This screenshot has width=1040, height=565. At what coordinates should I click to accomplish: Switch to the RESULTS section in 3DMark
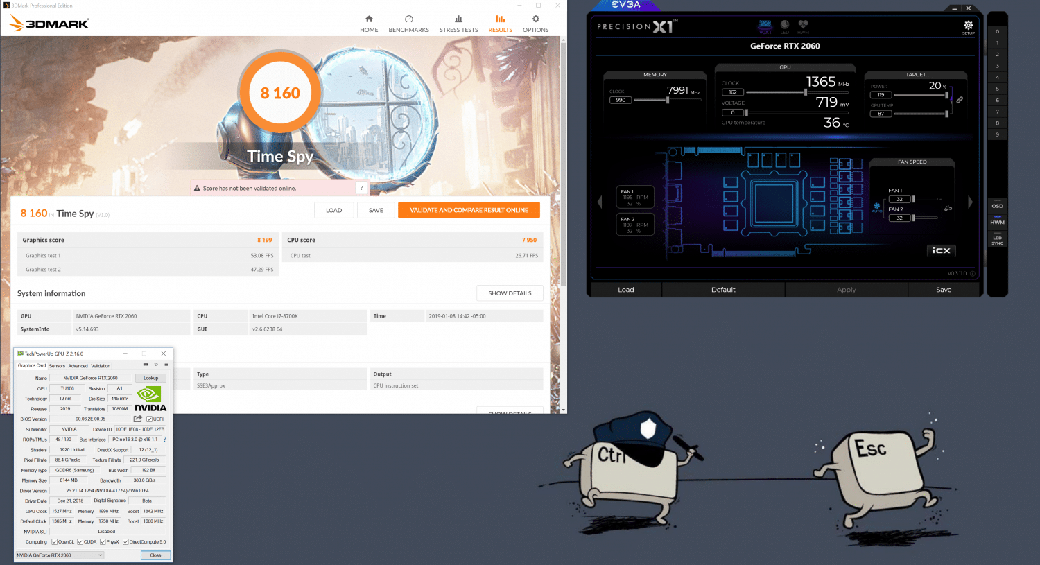coord(500,24)
